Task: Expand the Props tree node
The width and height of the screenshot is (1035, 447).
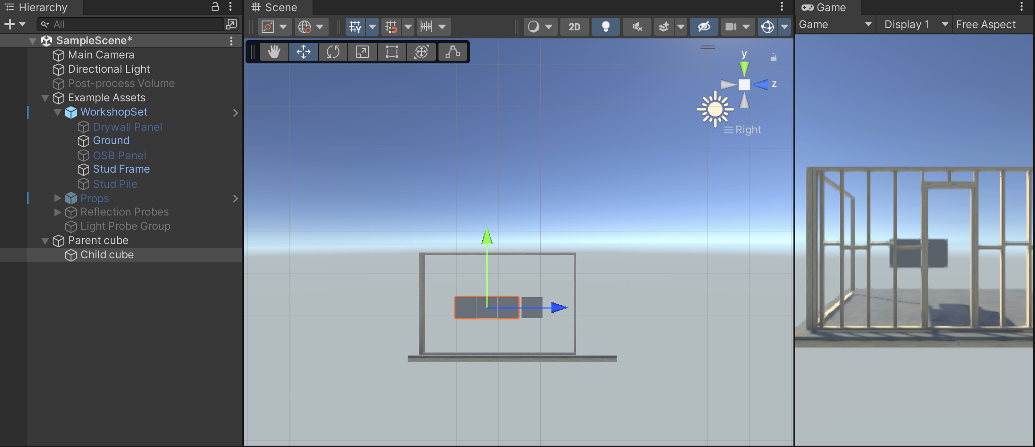Action: coord(58,198)
